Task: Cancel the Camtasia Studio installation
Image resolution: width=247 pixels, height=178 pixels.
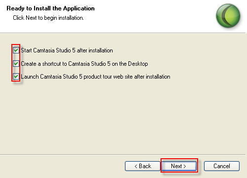Action: coord(222,166)
